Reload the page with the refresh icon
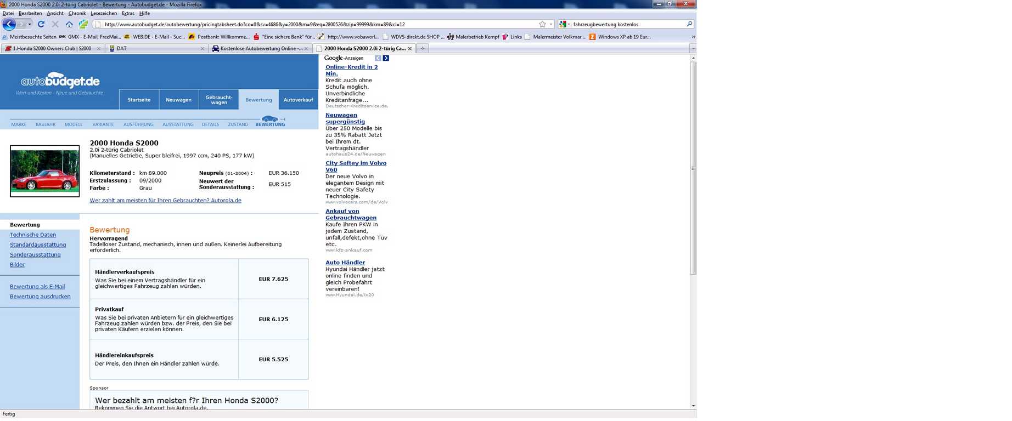 point(41,24)
